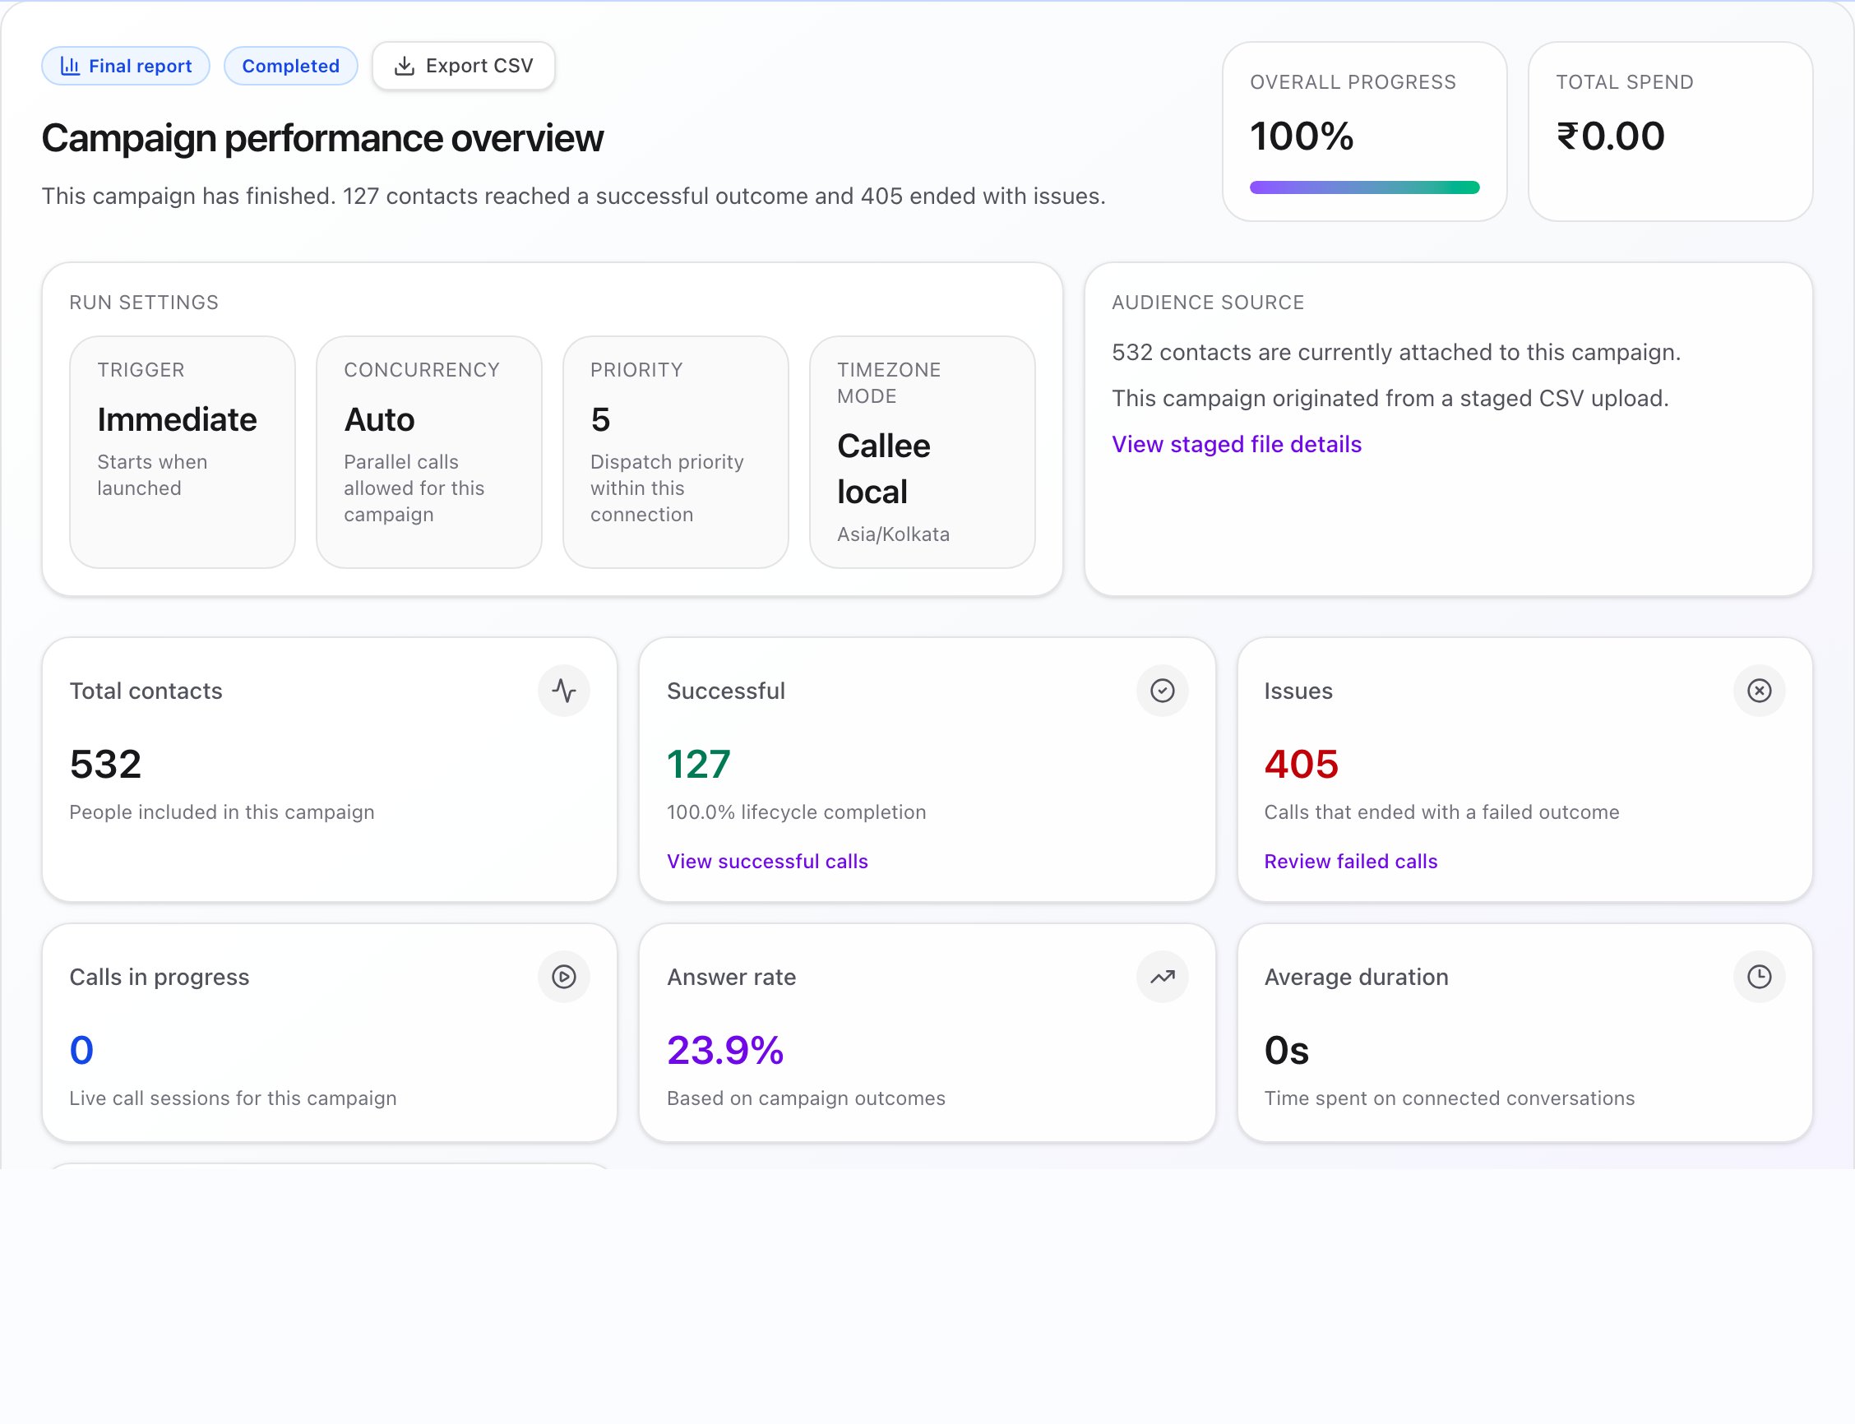The image size is (1855, 1424).
Task: Open Review failed calls link
Action: click(x=1351, y=861)
